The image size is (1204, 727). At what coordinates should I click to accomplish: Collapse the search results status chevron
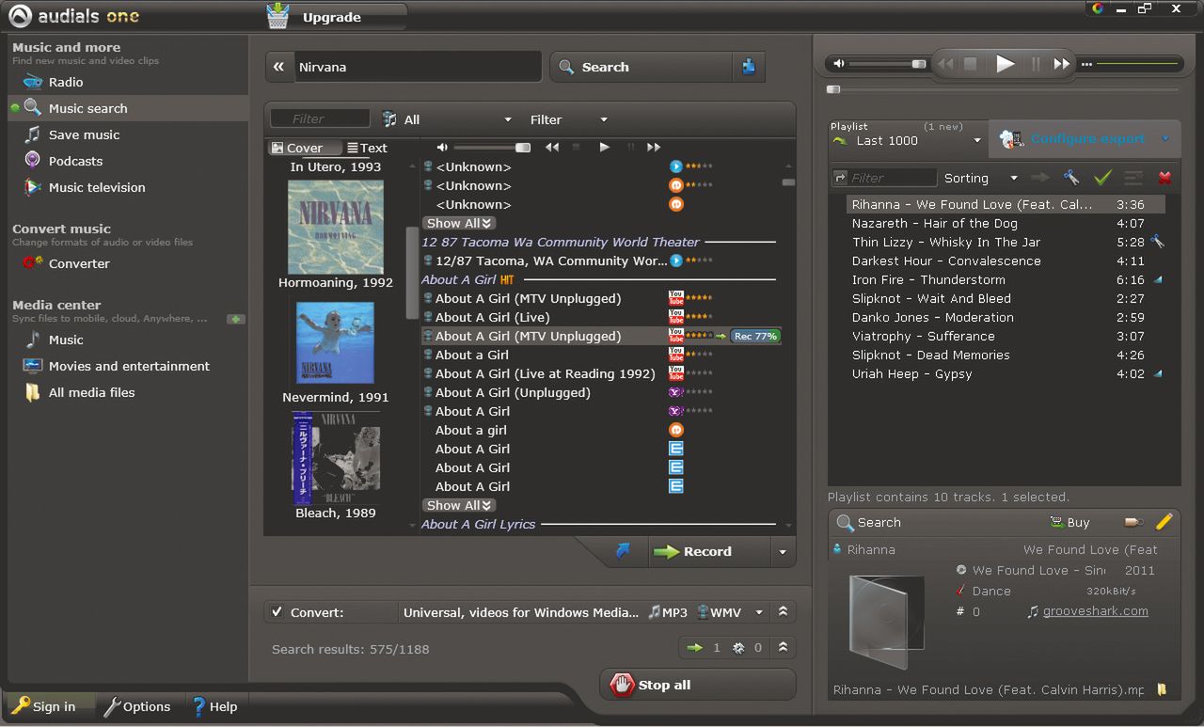(783, 647)
